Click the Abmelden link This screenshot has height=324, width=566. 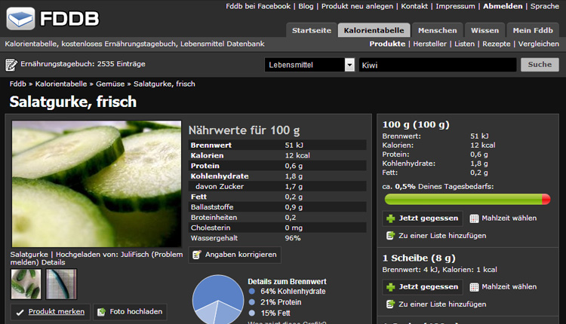(503, 6)
